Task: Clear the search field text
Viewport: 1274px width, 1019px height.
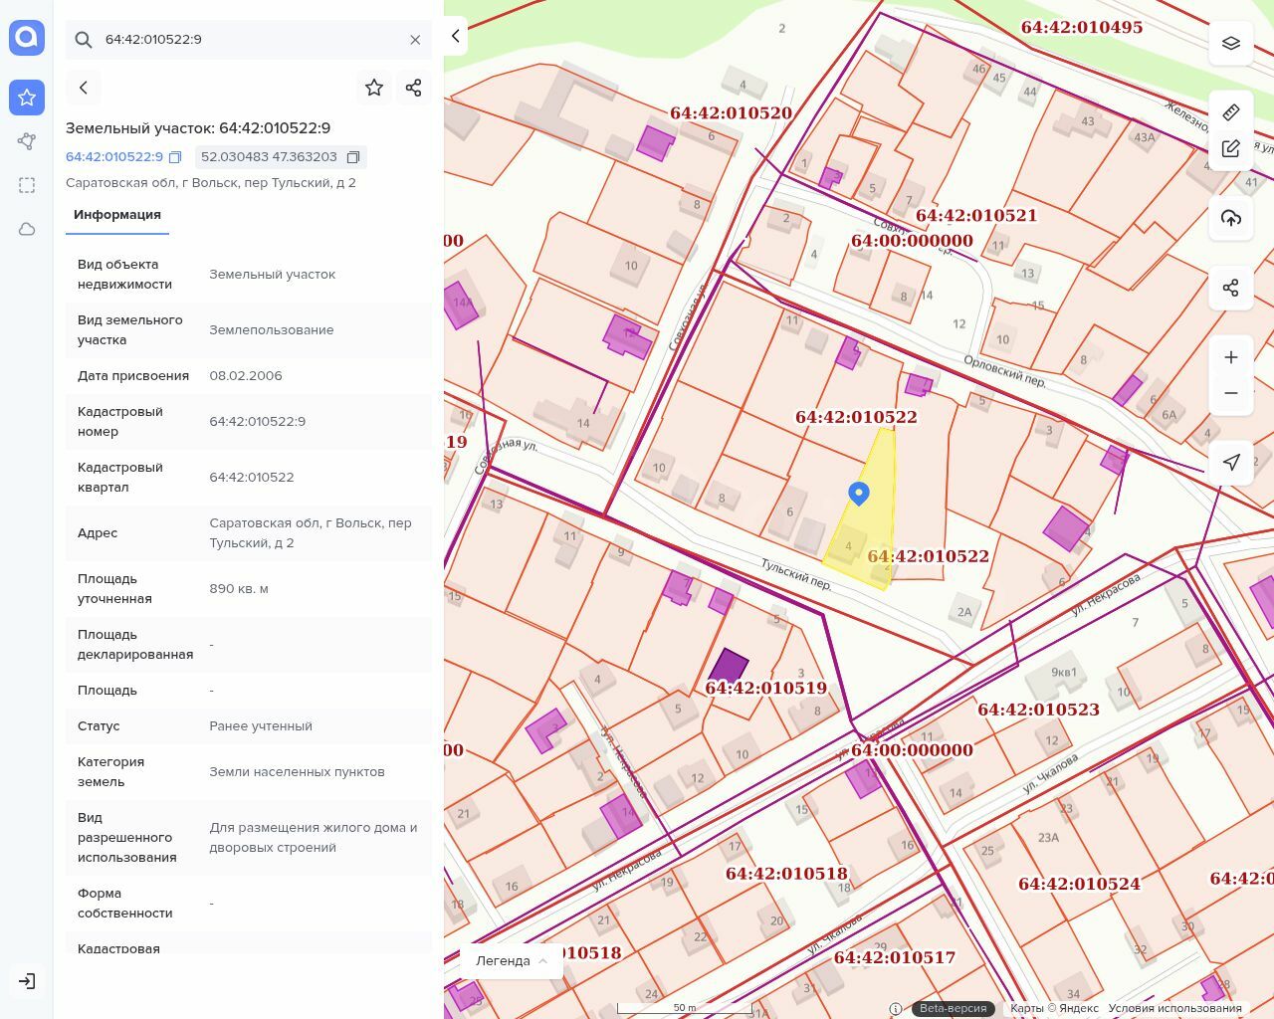Action: point(415,40)
